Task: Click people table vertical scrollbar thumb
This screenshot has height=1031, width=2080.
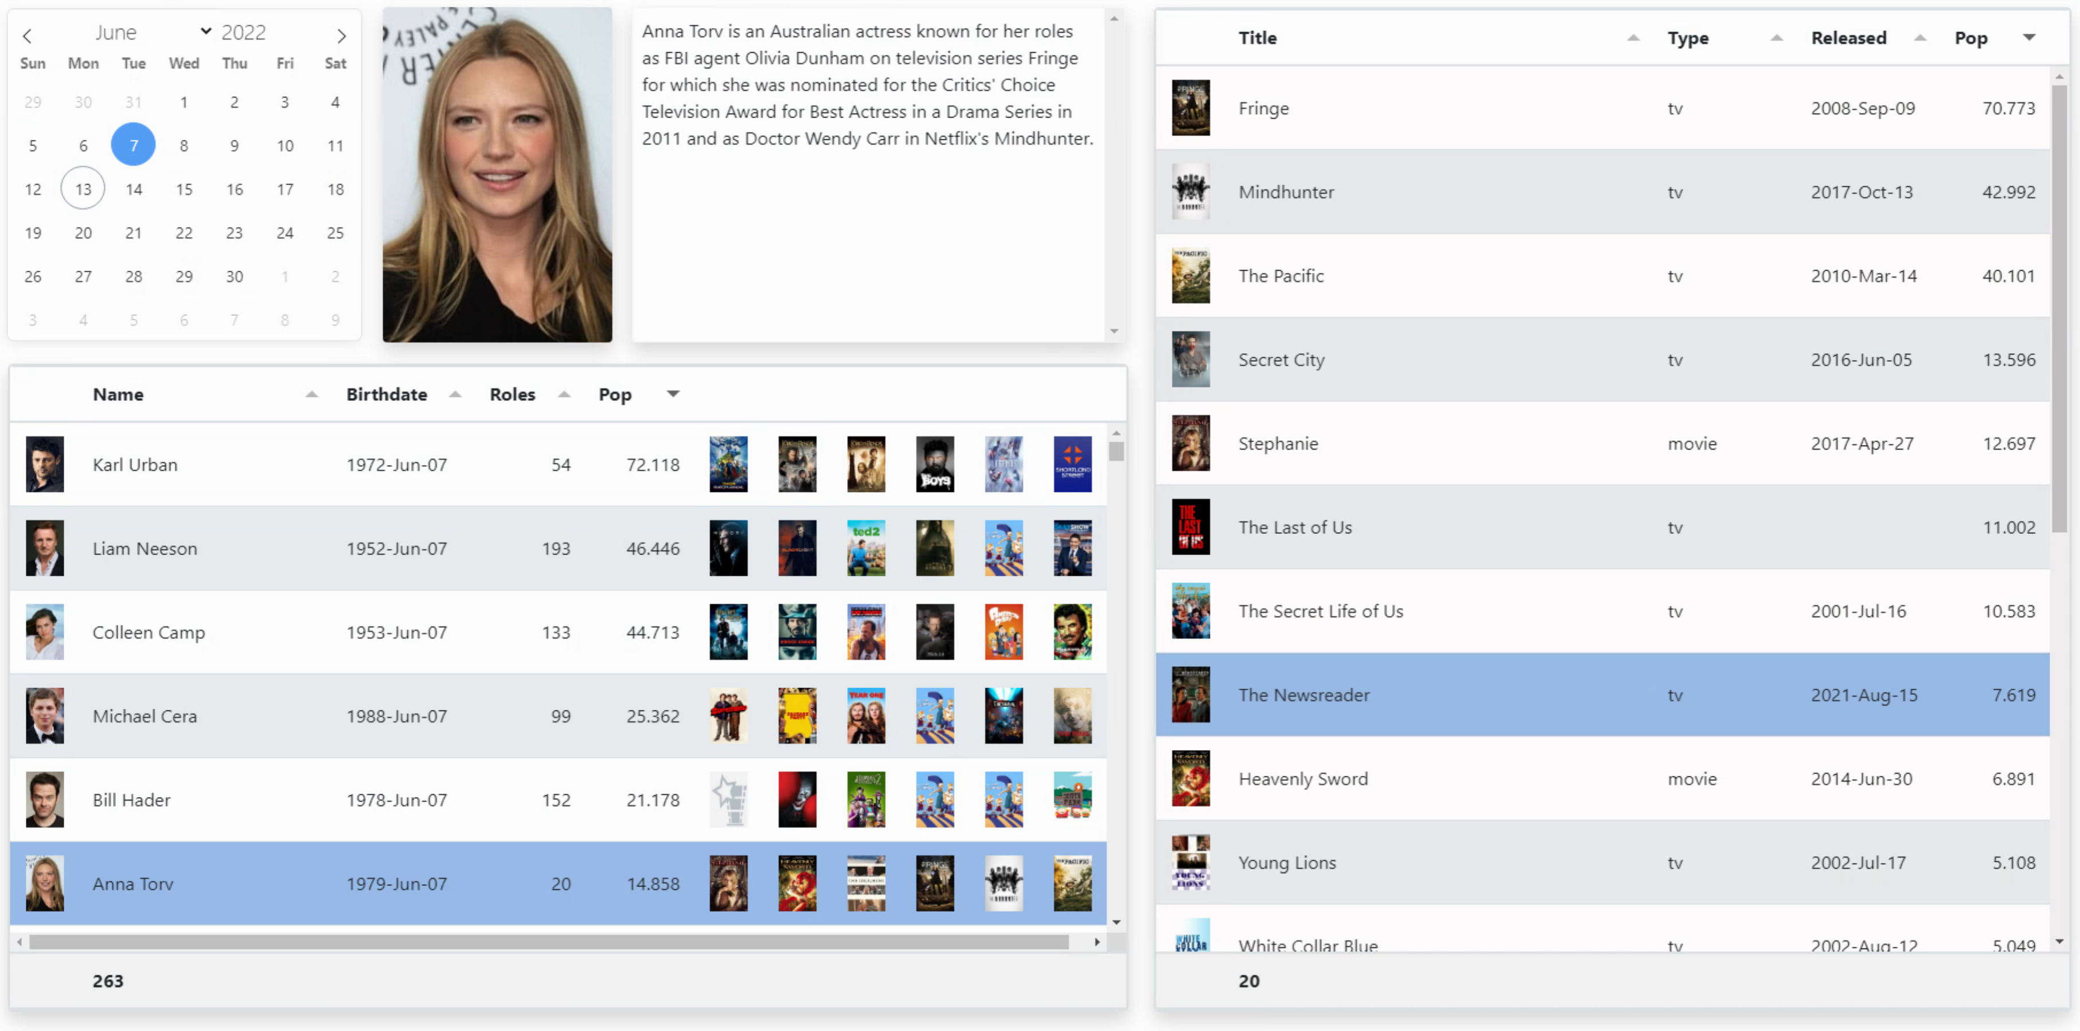Action: pos(1116,451)
